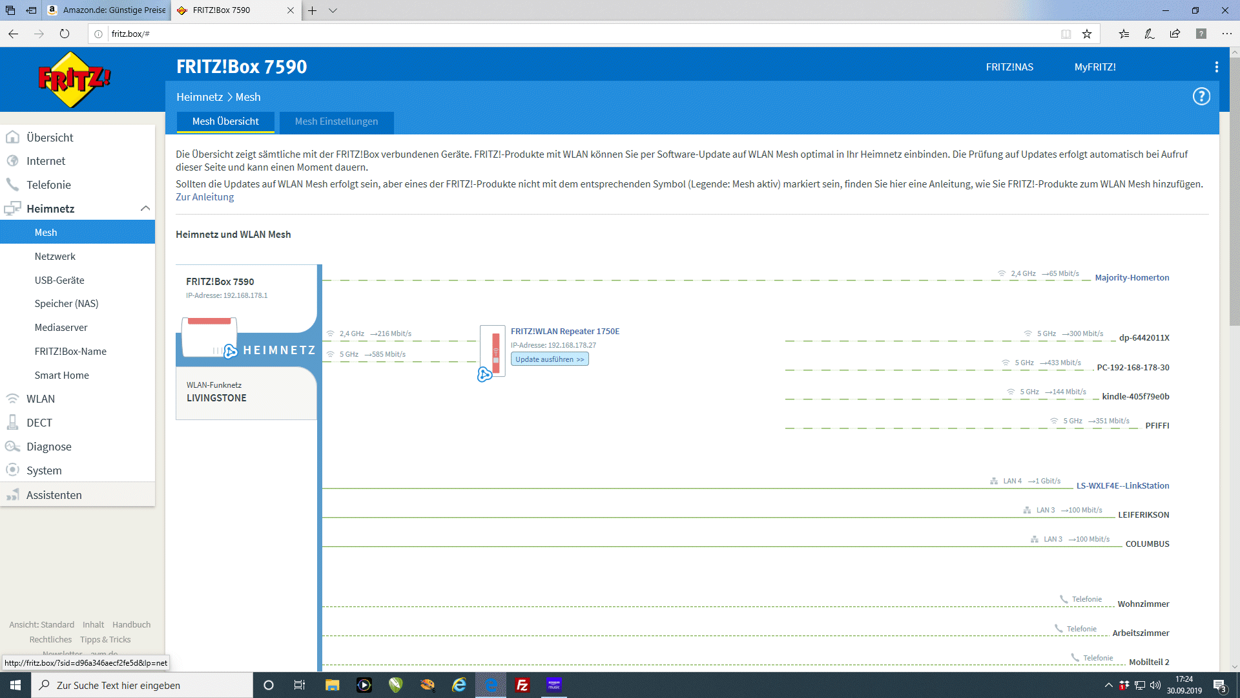Image resolution: width=1240 pixels, height=698 pixels.
Task: Click the mesh symbol on the FRITZ!Box image
Action: (x=231, y=351)
